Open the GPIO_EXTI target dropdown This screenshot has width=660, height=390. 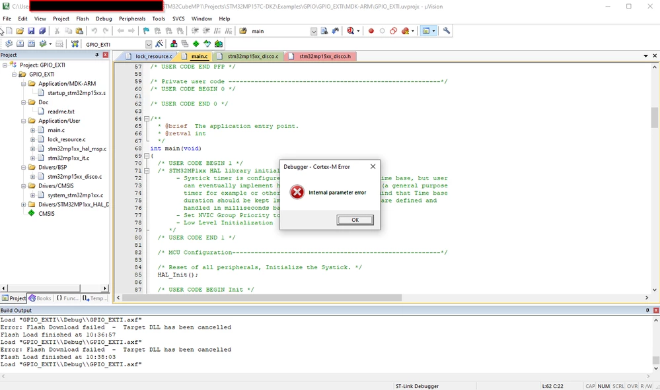tap(149, 44)
